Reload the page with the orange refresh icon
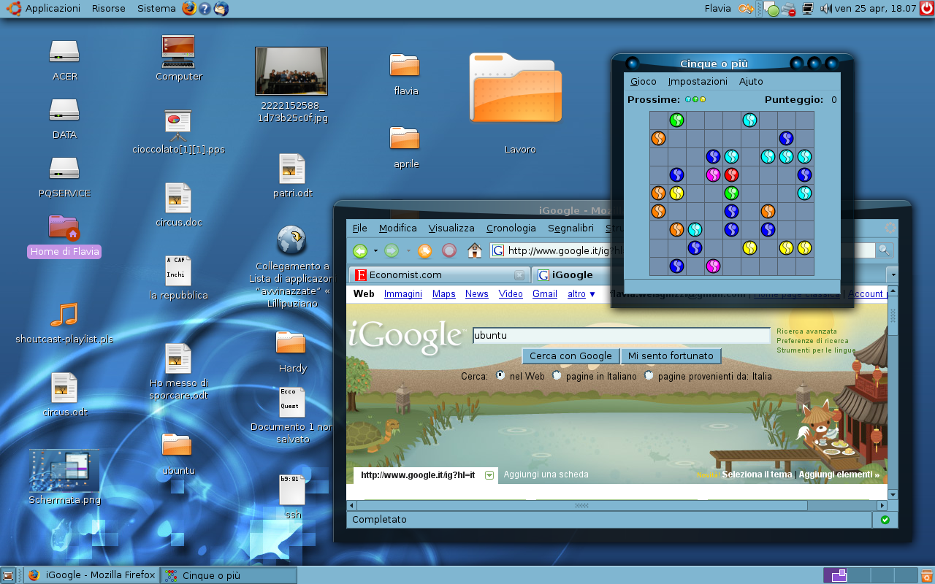Image resolution: width=935 pixels, height=584 pixels. 424,251
